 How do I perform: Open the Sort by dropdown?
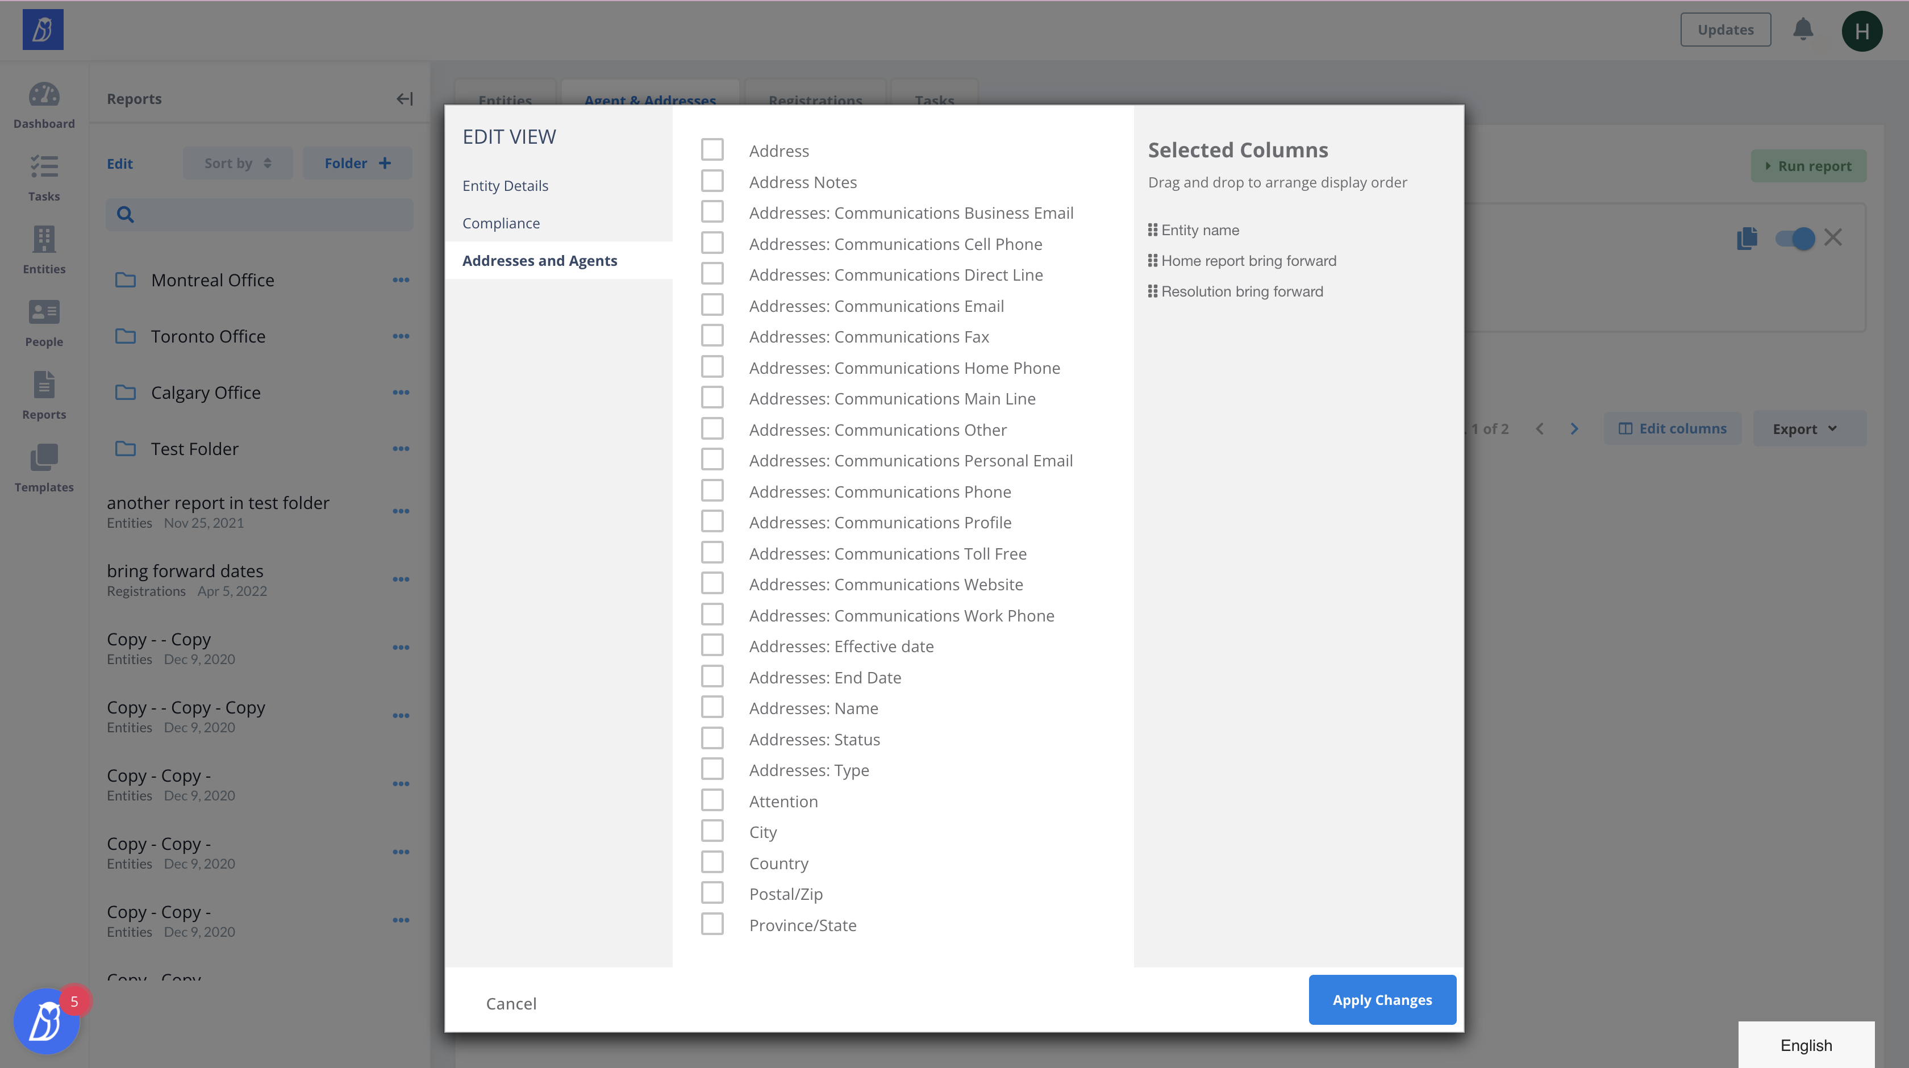pyautogui.click(x=237, y=163)
